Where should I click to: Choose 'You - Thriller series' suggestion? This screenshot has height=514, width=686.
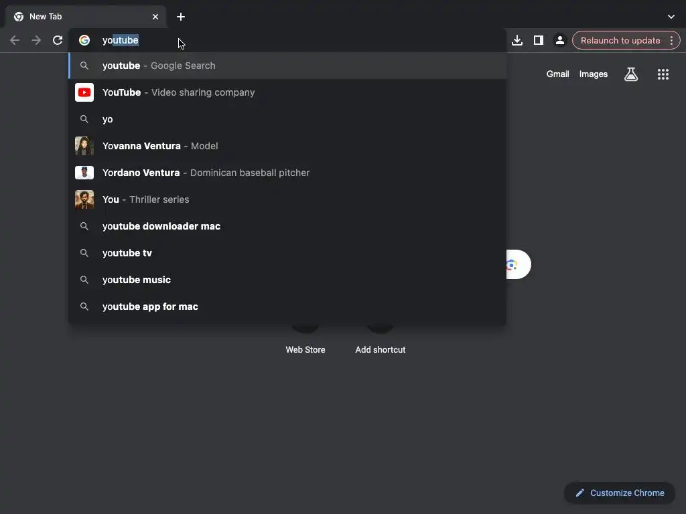point(287,199)
